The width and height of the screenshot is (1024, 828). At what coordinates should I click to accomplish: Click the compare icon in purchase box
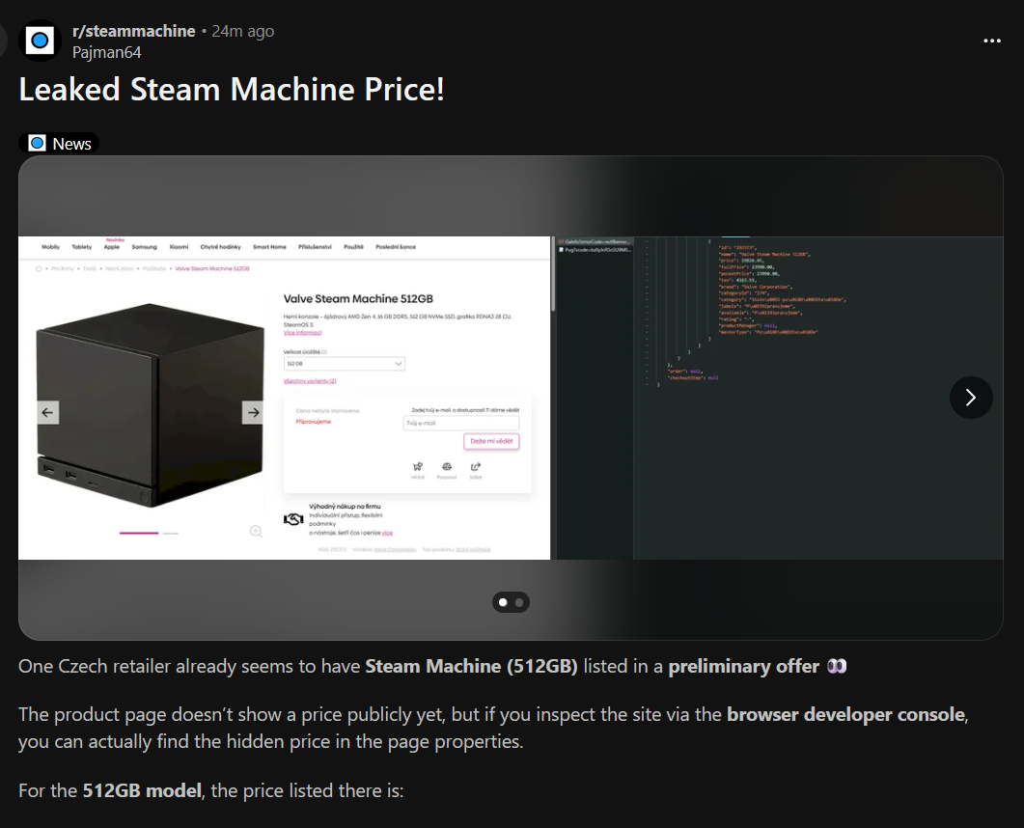(x=447, y=467)
